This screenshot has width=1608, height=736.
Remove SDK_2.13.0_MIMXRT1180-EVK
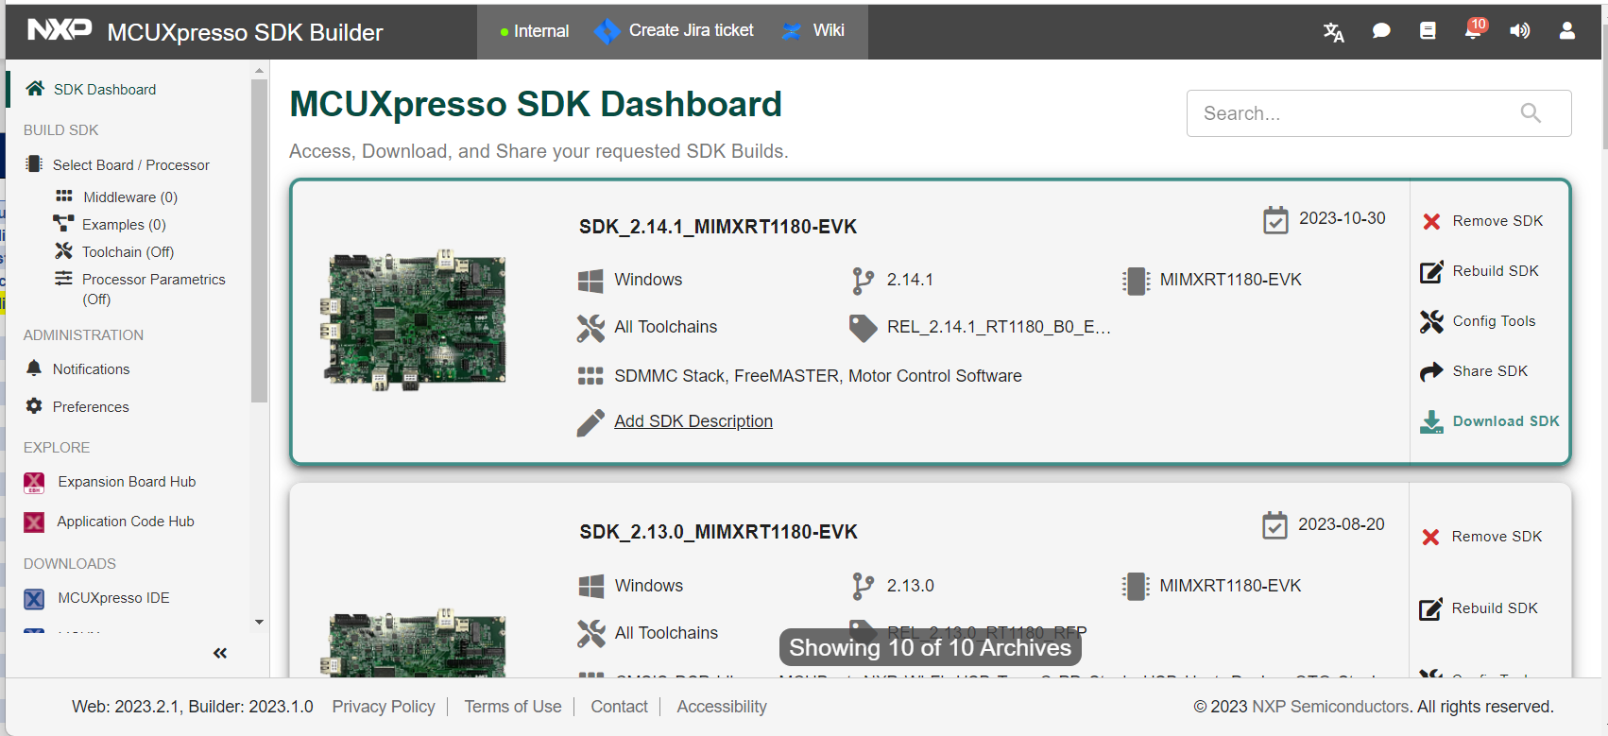tap(1481, 537)
